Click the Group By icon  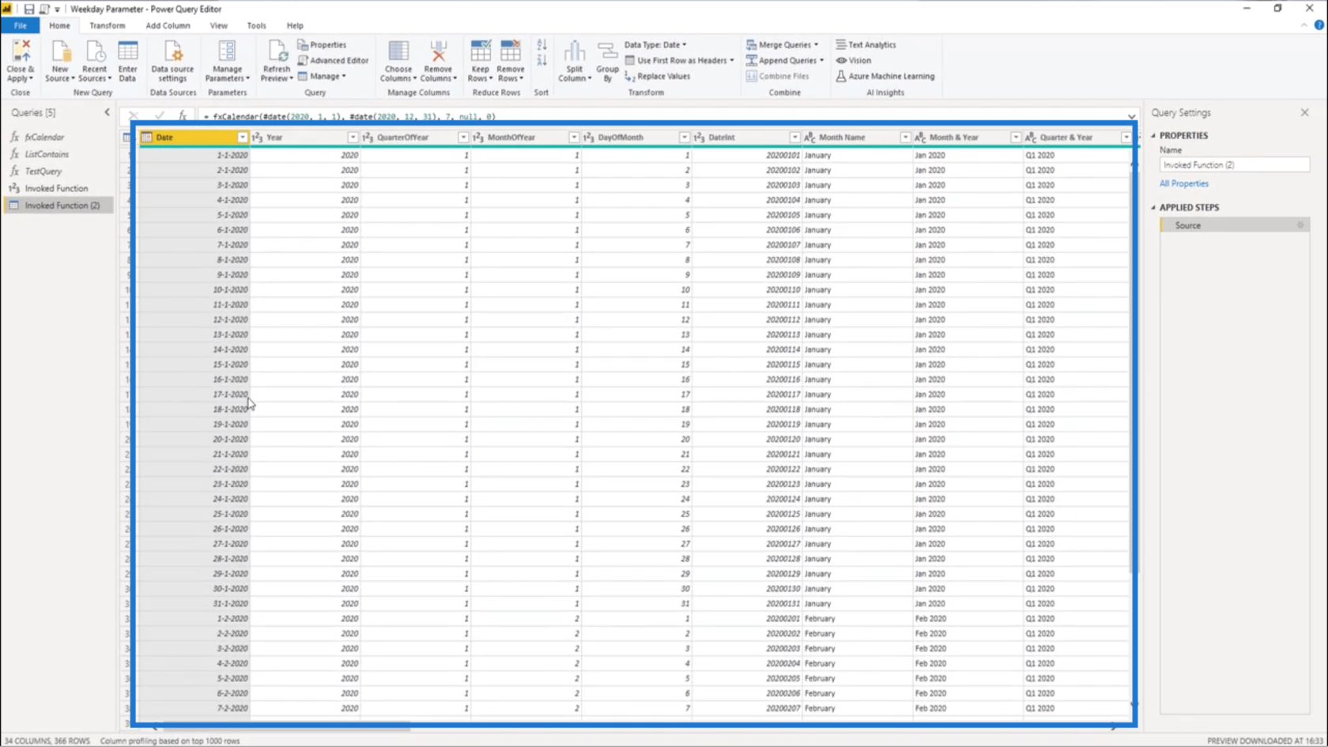click(607, 51)
